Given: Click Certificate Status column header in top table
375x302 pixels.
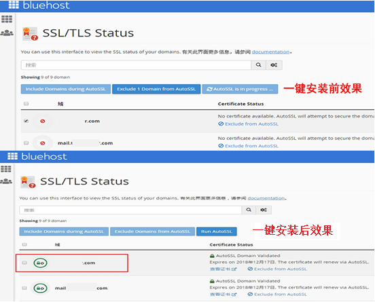Looking at the screenshot, I should [240, 104].
